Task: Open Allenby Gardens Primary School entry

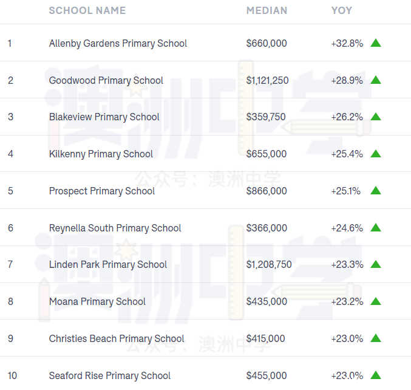Action: tap(118, 44)
